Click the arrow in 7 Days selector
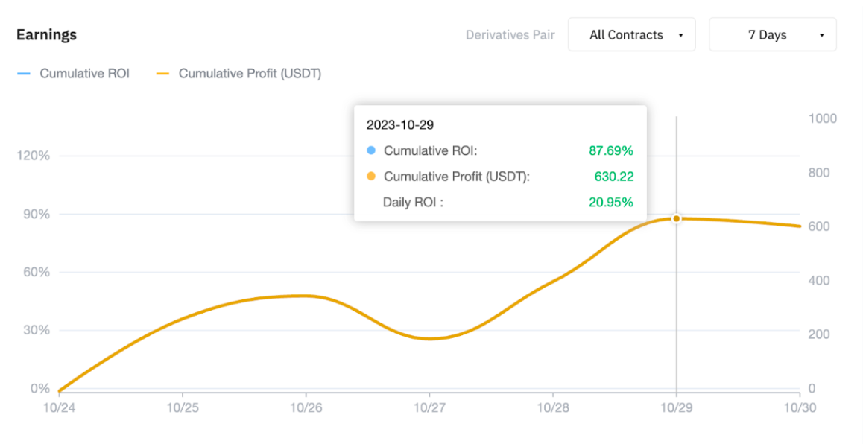 (821, 35)
